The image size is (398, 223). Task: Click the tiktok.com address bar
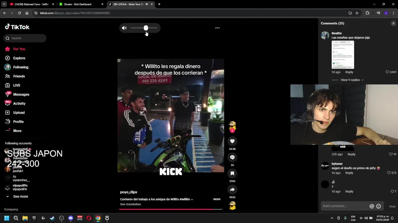click(187, 13)
